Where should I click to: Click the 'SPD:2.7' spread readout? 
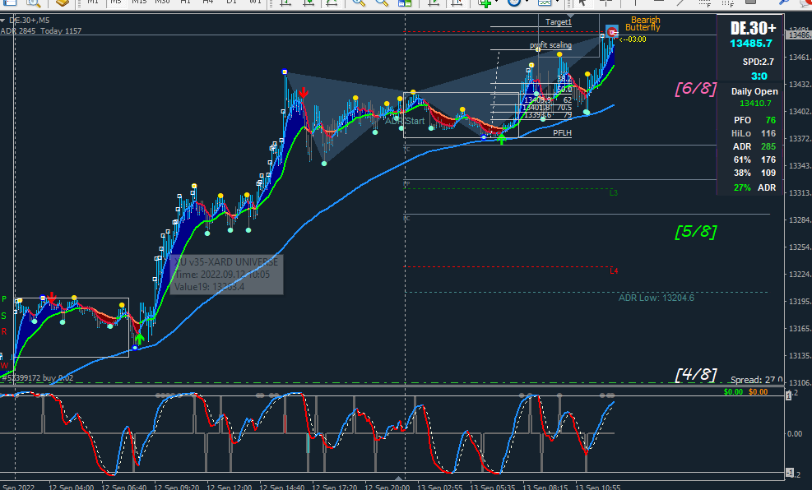click(759, 62)
